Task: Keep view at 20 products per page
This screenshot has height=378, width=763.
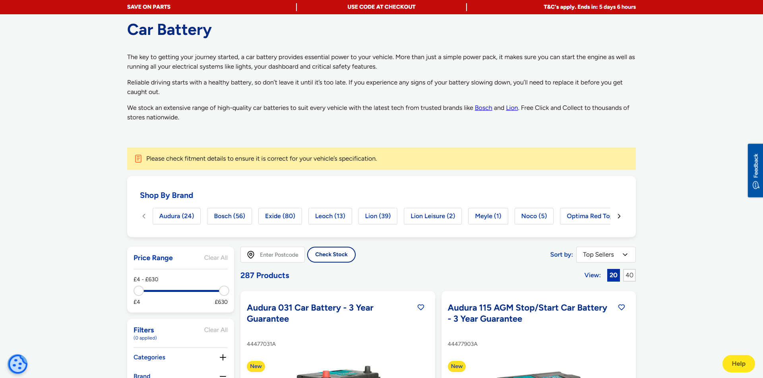Action: (x=613, y=275)
